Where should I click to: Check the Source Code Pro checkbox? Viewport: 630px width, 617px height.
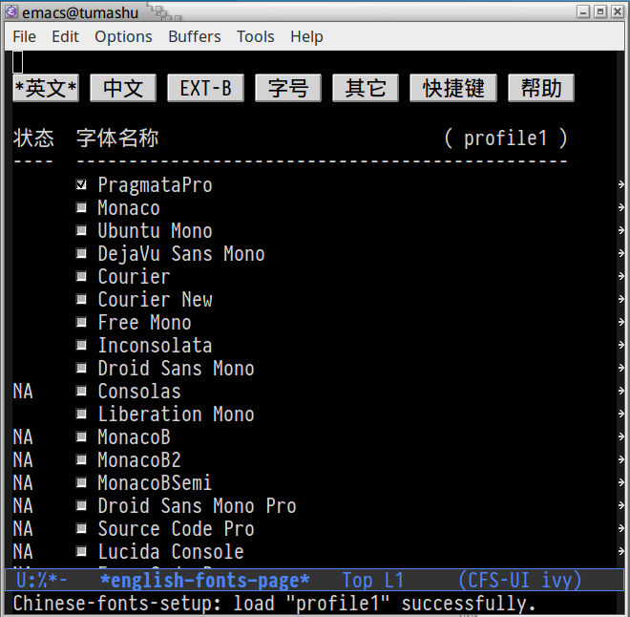coord(81,528)
